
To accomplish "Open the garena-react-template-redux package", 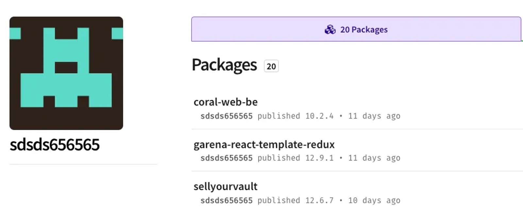I will [264, 144].
